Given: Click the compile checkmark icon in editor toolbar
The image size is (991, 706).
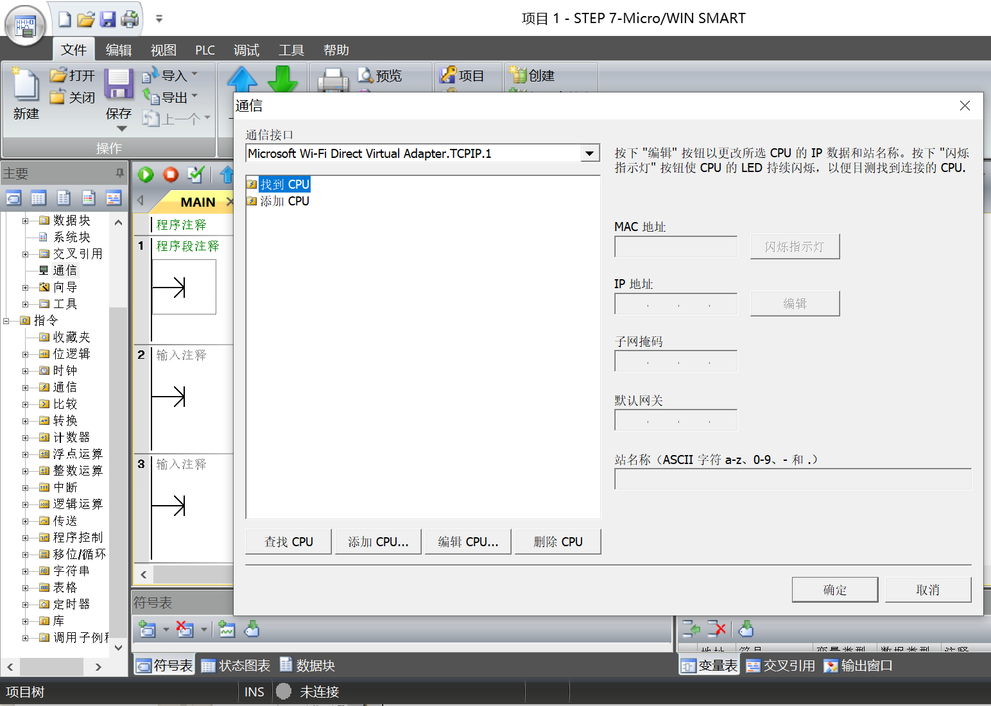Looking at the screenshot, I should (196, 175).
